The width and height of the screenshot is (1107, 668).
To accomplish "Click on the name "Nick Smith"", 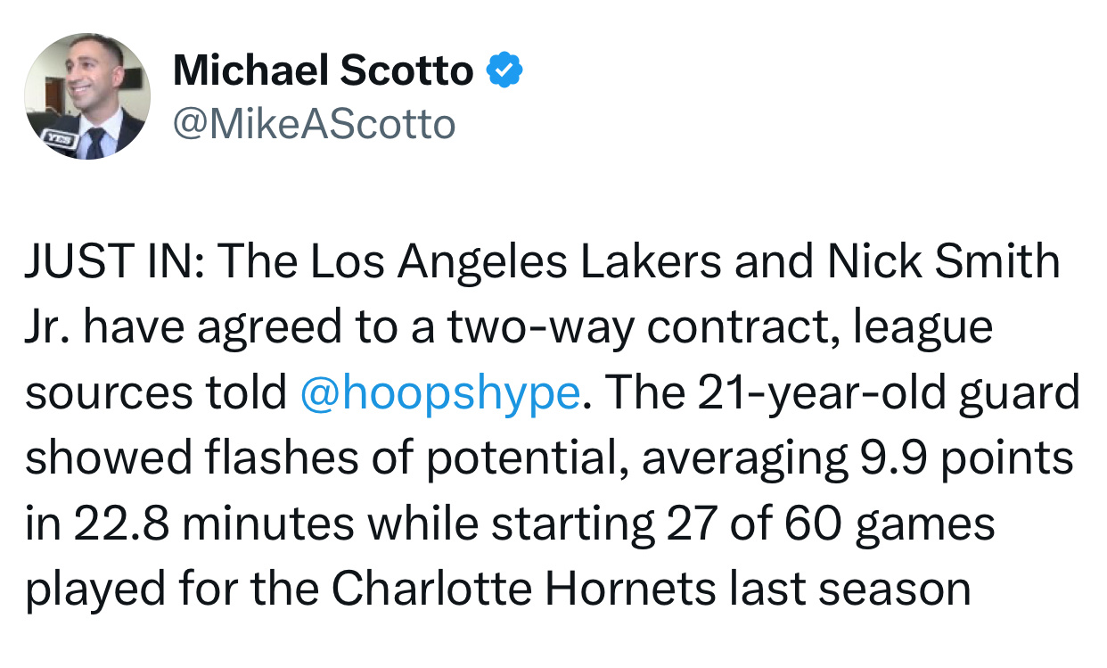I will [945, 261].
